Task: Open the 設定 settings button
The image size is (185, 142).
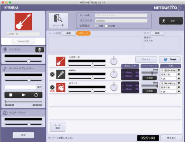Action: coord(24,135)
